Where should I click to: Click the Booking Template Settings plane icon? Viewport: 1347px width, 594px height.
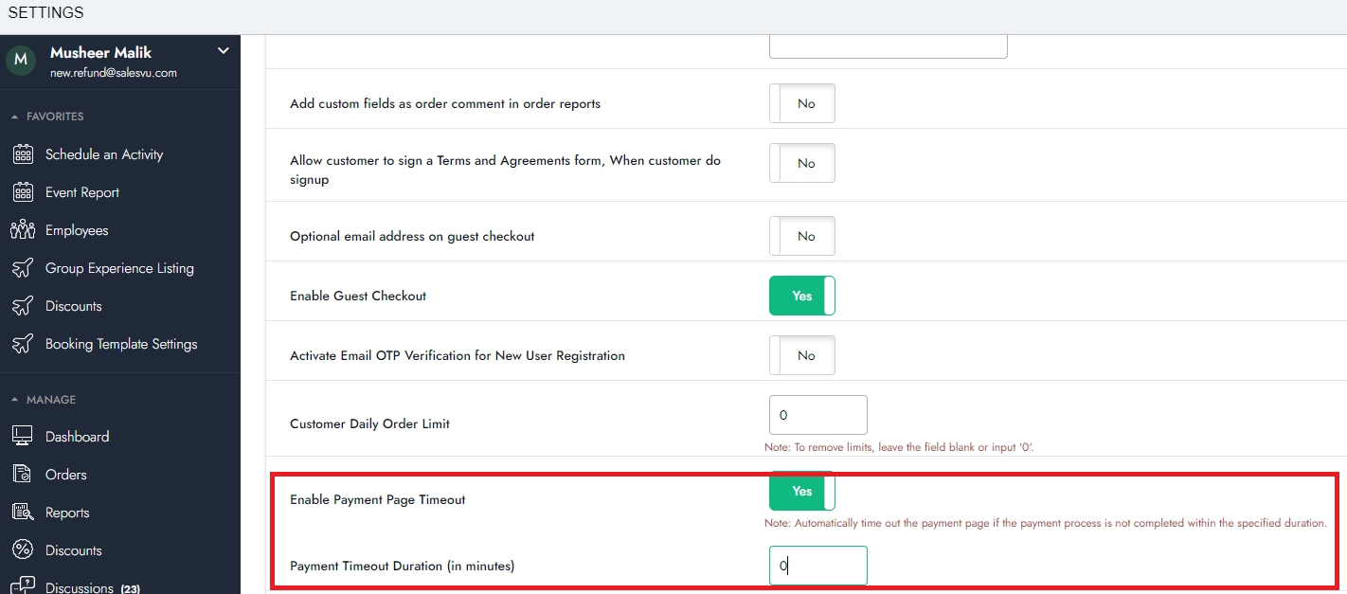(x=23, y=344)
